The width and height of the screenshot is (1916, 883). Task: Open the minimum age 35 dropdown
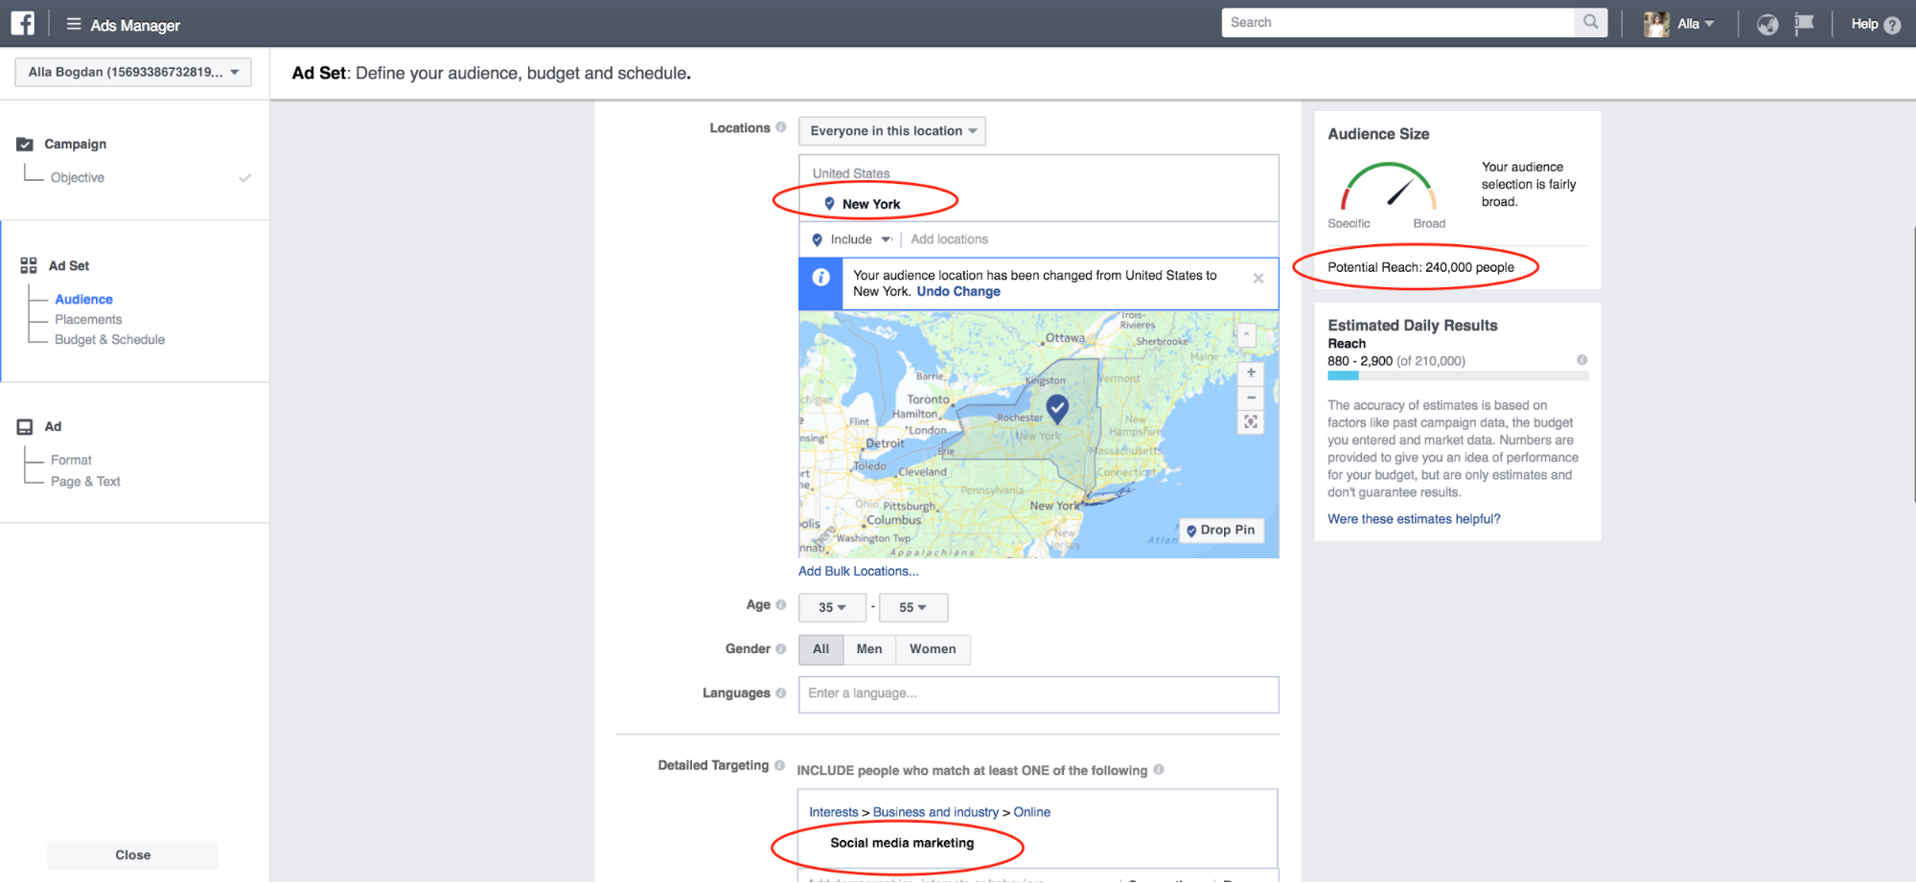832,608
